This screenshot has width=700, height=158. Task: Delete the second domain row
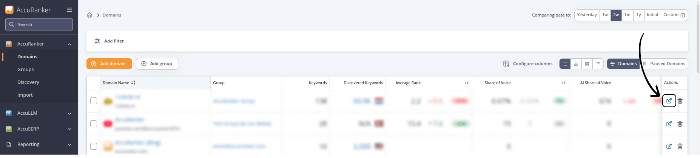click(680, 124)
